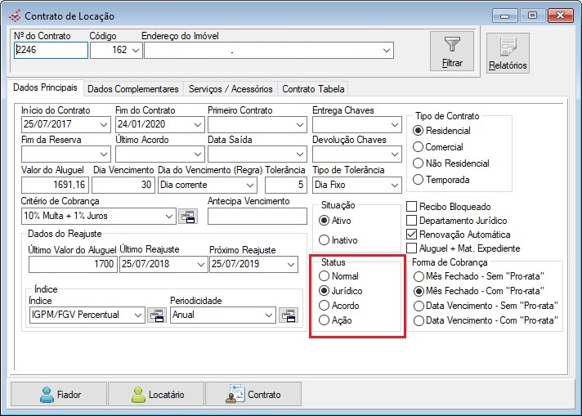Open the Tipo de Tolerância dropdown
The image size is (582, 416).
(x=394, y=185)
